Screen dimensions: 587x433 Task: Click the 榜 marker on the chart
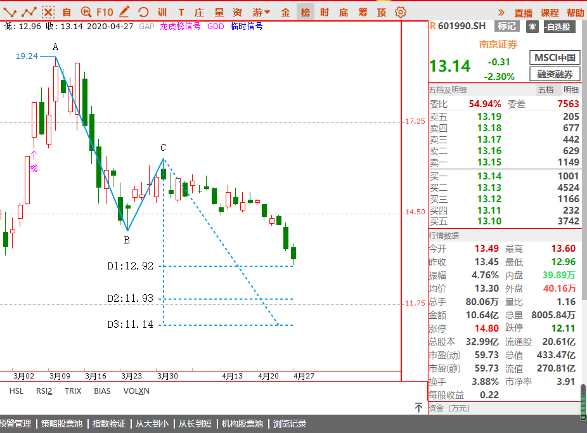coord(34,168)
